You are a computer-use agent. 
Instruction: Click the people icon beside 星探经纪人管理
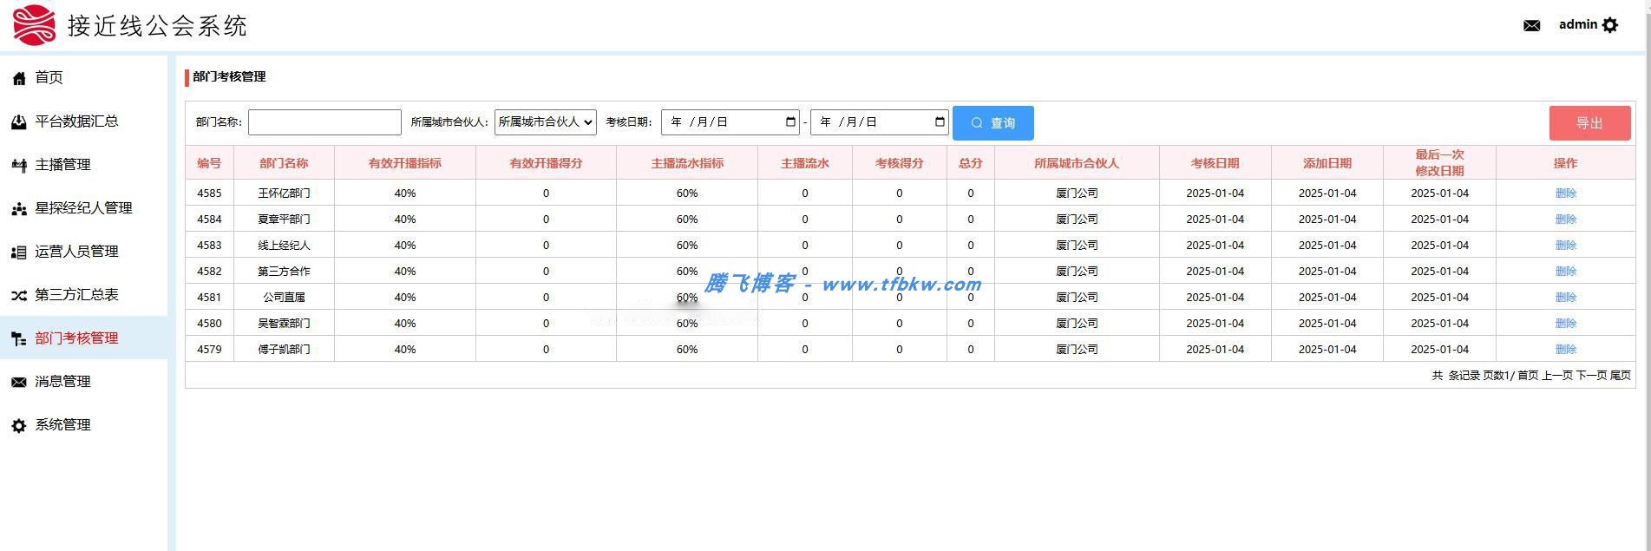tap(19, 208)
